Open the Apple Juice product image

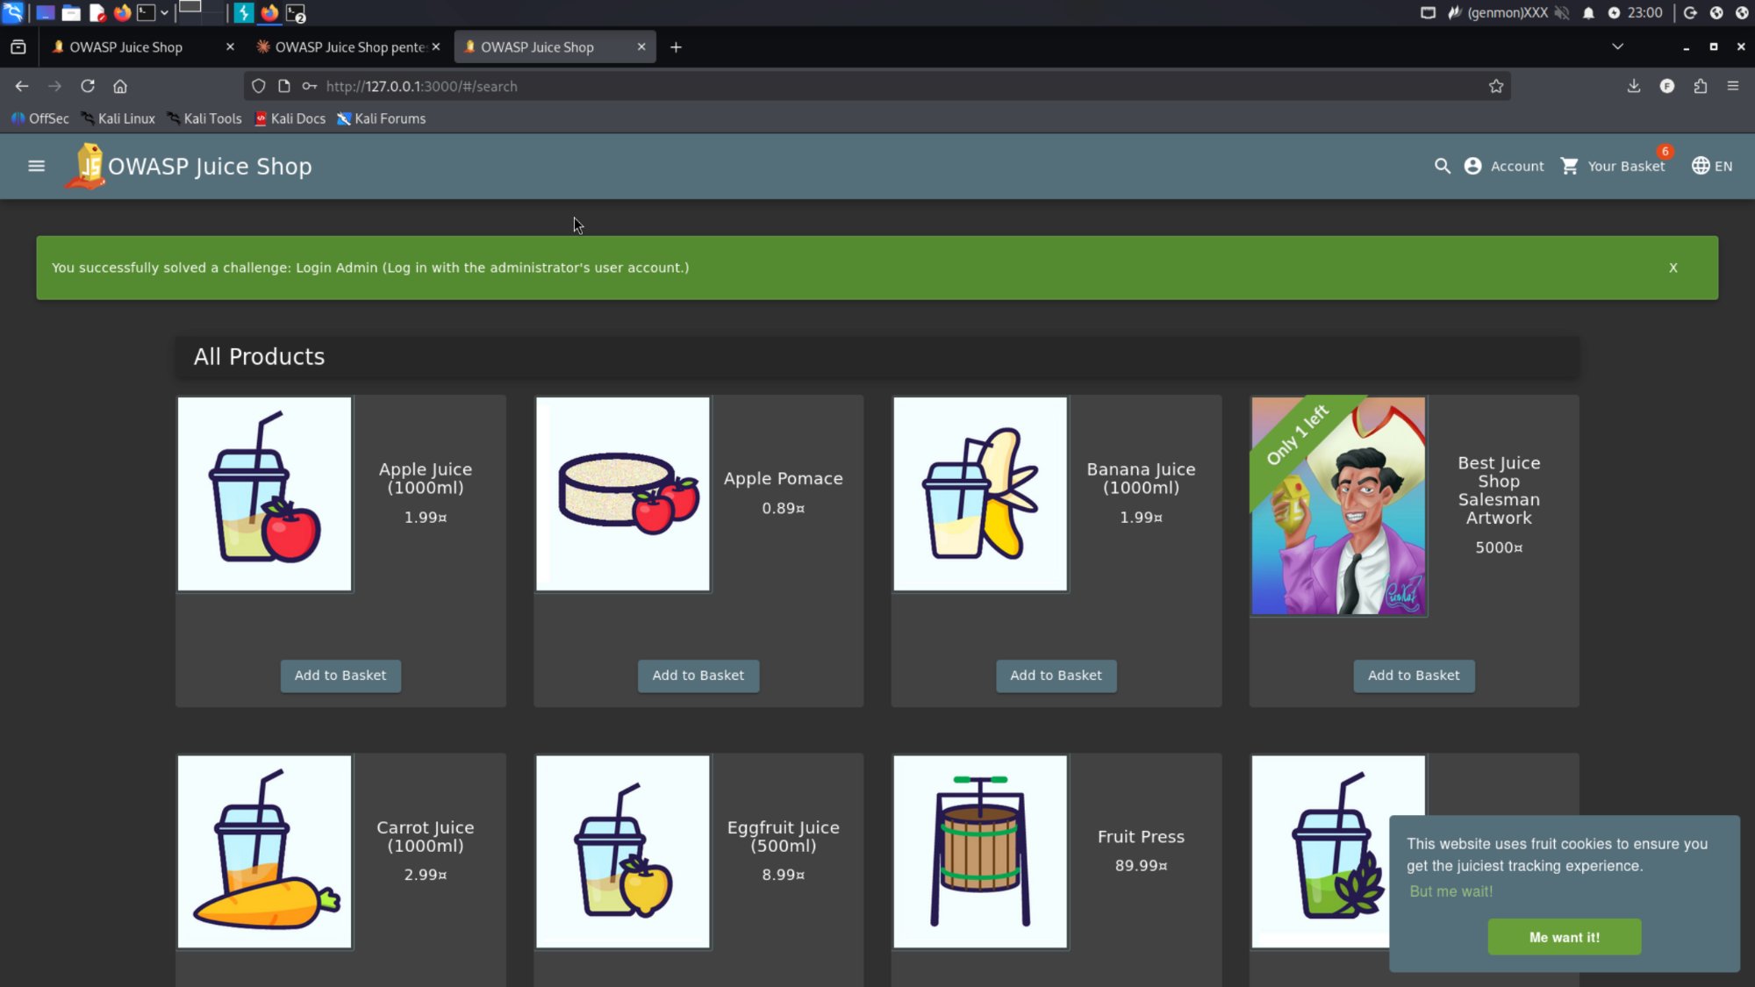tap(265, 494)
